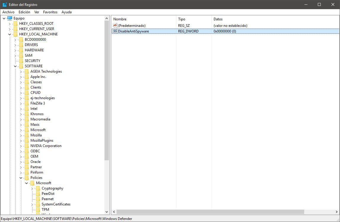Click the Registry Editor app icon in title bar
The height and width of the screenshot is (222, 340).
pyautogui.click(x=4, y=4)
